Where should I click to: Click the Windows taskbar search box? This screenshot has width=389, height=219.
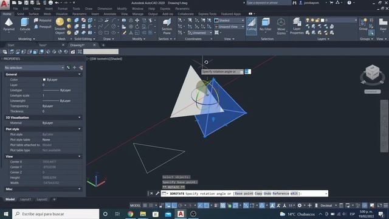55,214
